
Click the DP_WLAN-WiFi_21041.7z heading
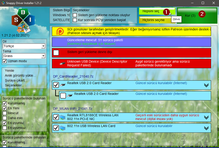pyautogui.click(x=73, y=109)
